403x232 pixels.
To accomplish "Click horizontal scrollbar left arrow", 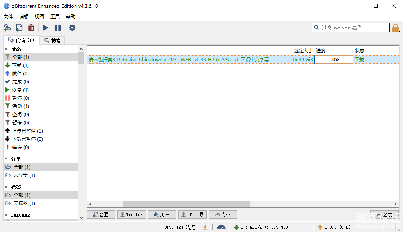I will pos(90,204).
